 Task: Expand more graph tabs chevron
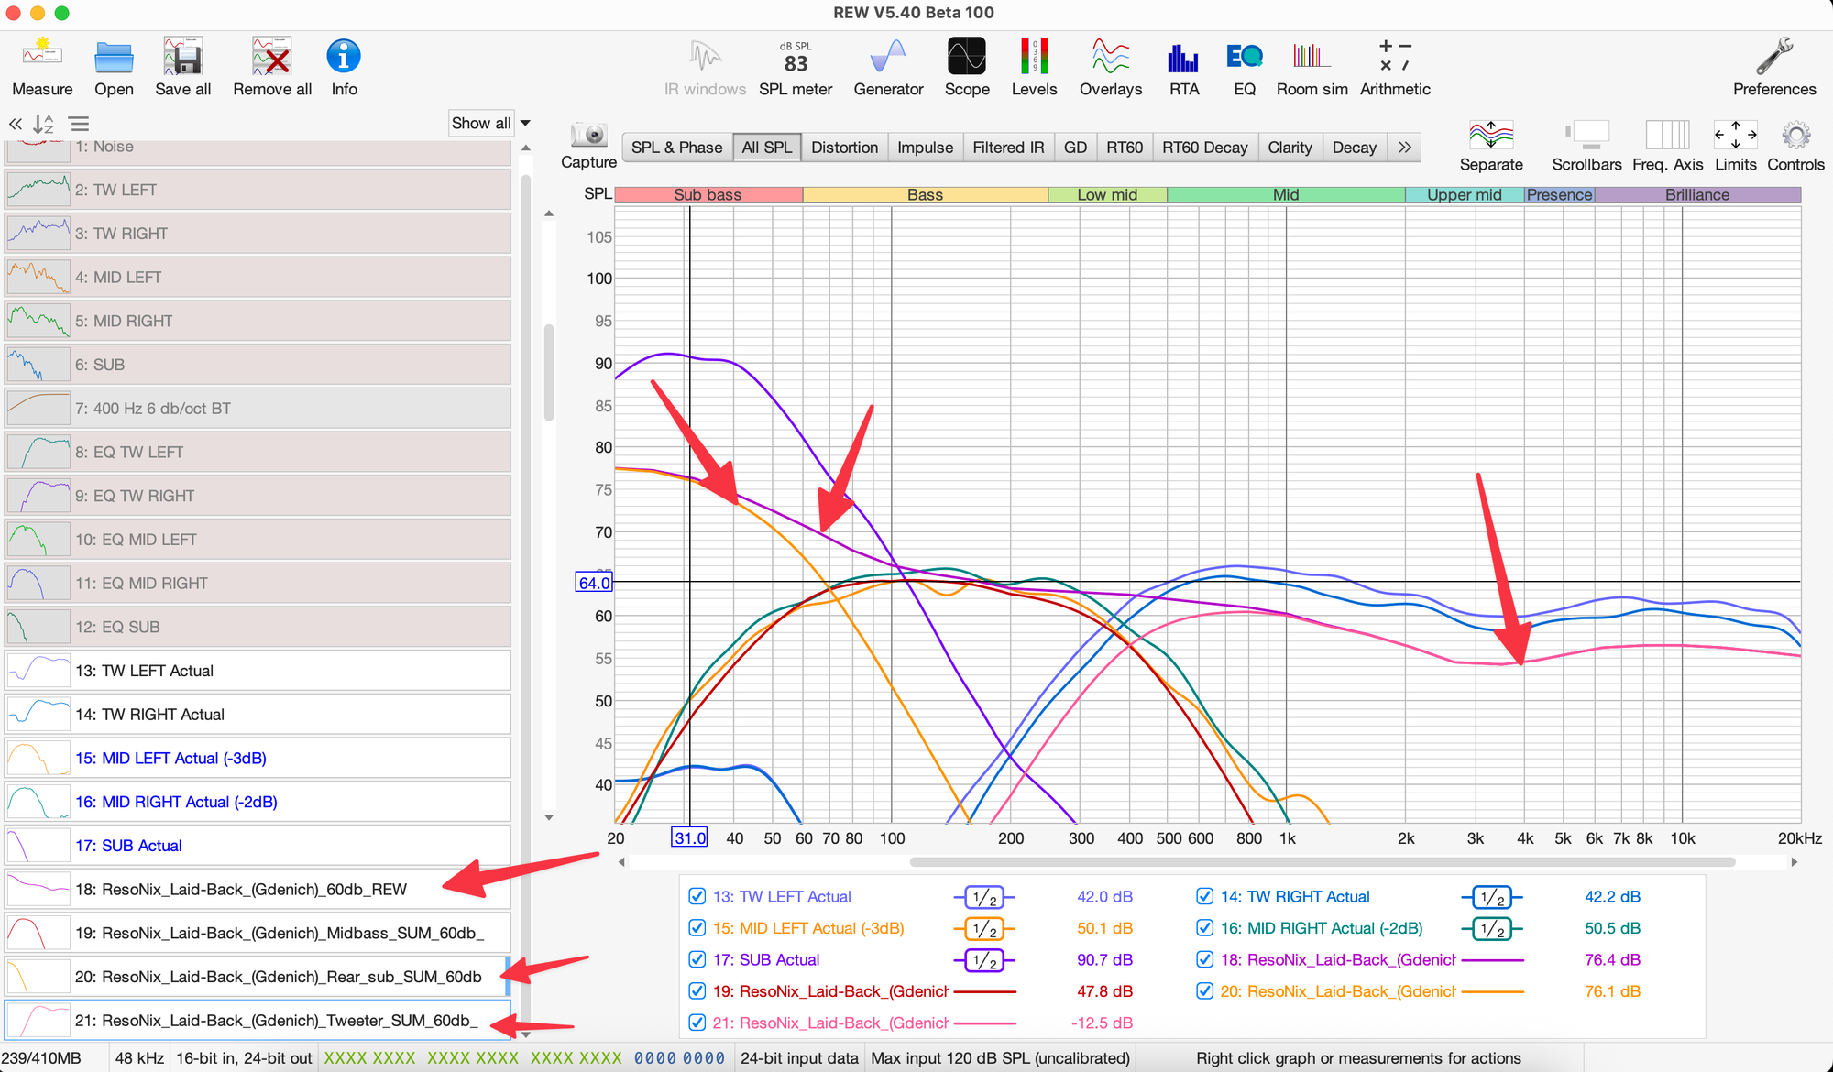tap(1404, 148)
